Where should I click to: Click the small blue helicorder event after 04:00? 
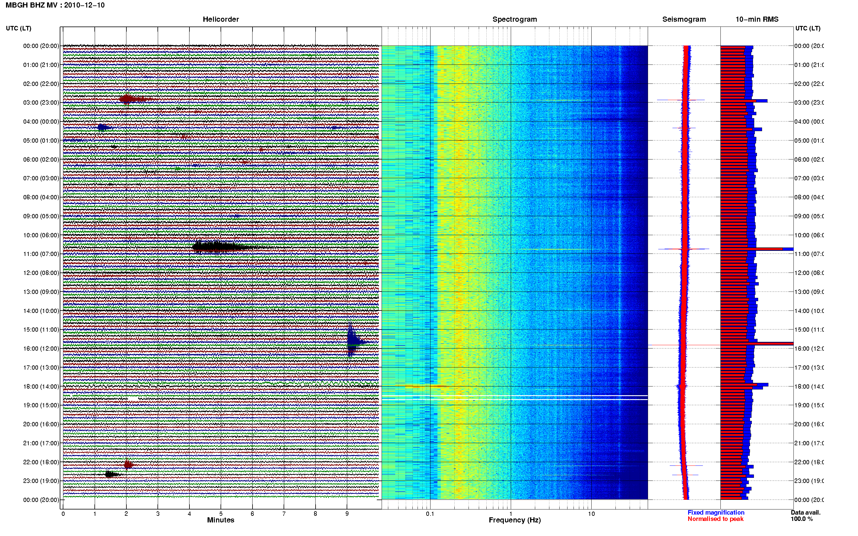(x=104, y=127)
